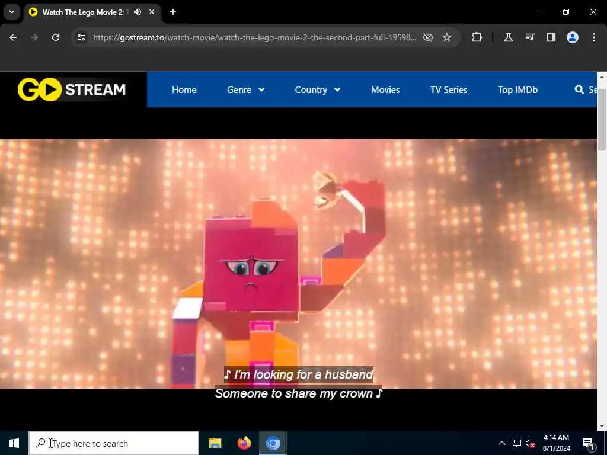Viewport: 607px width, 455px height.
Task: Open the Movies section
Action: pyautogui.click(x=385, y=90)
